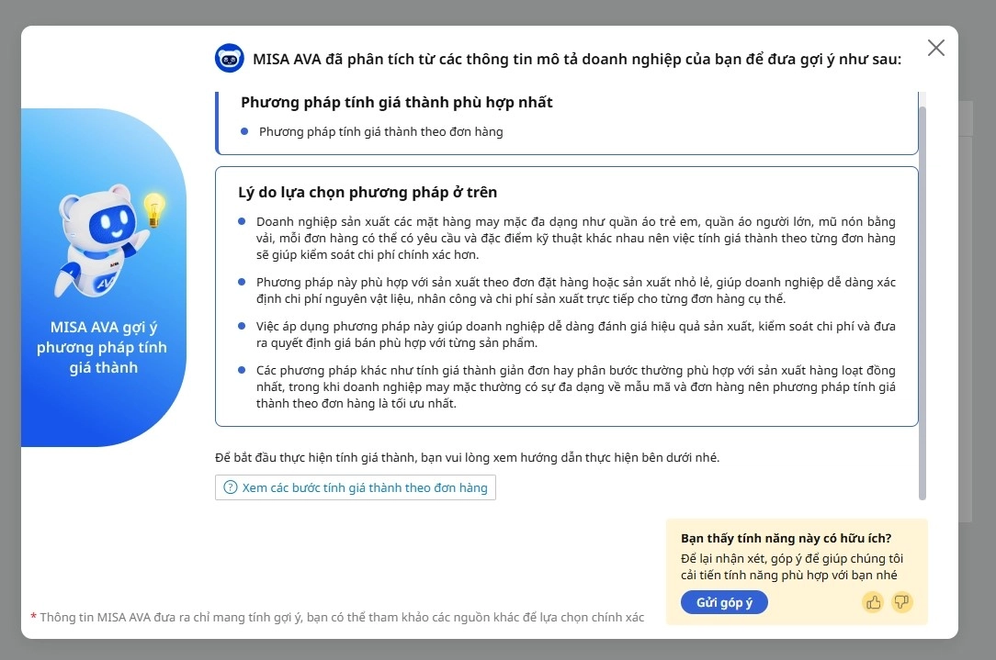Click the reason paragraph starting "Các phương pháp khác"
This screenshot has height=660, width=996.
click(575, 386)
